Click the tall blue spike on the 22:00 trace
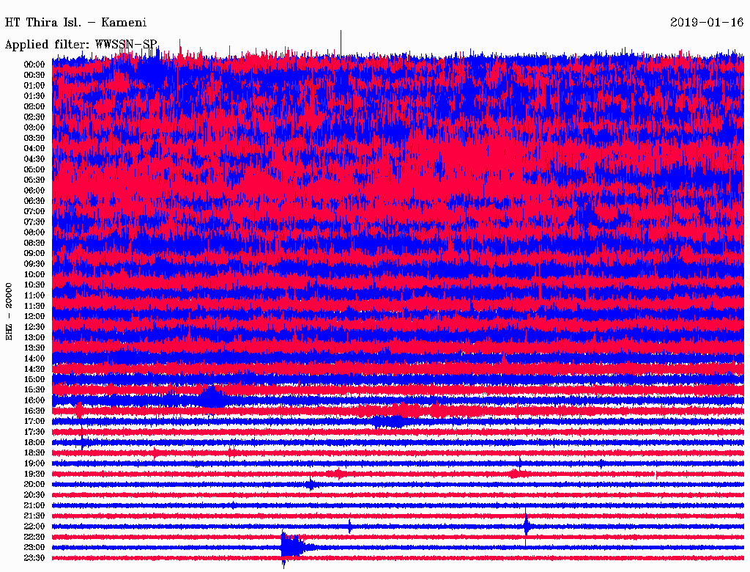 pos(527,525)
